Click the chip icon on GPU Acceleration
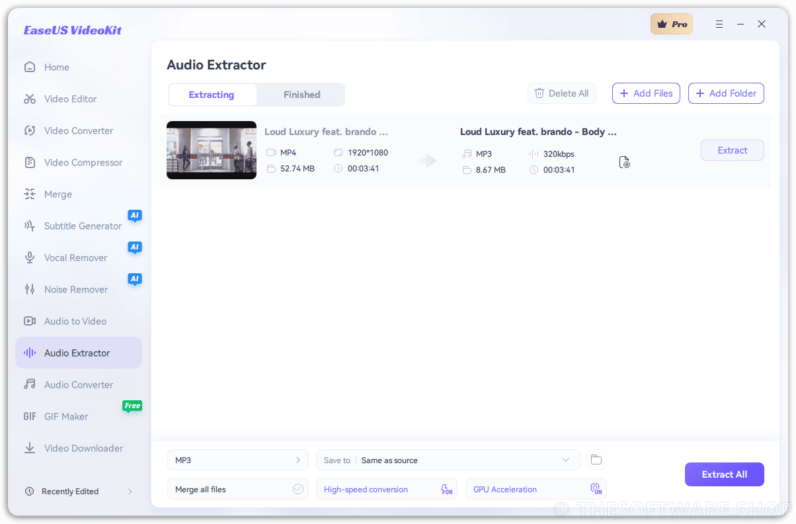Viewport: 796px width, 524px height. [x=596, y=490]
